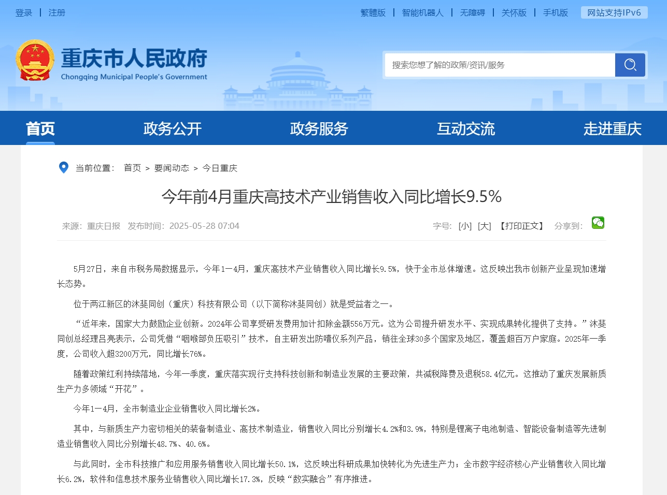Open the 手机版 mobile version
The width and height of the screenshot is (667, 495).
[556, 12]
